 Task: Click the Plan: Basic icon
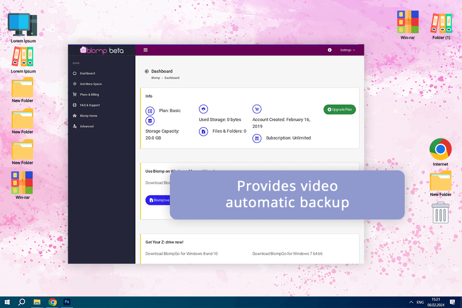[x=150, y=111]
